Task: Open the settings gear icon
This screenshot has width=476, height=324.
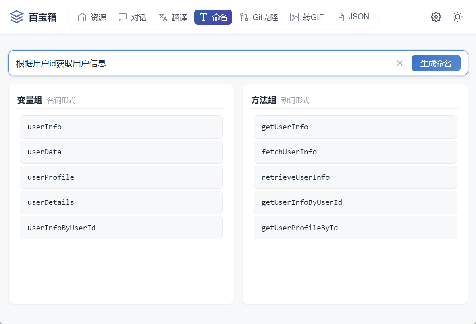Action: click(436, 17)
